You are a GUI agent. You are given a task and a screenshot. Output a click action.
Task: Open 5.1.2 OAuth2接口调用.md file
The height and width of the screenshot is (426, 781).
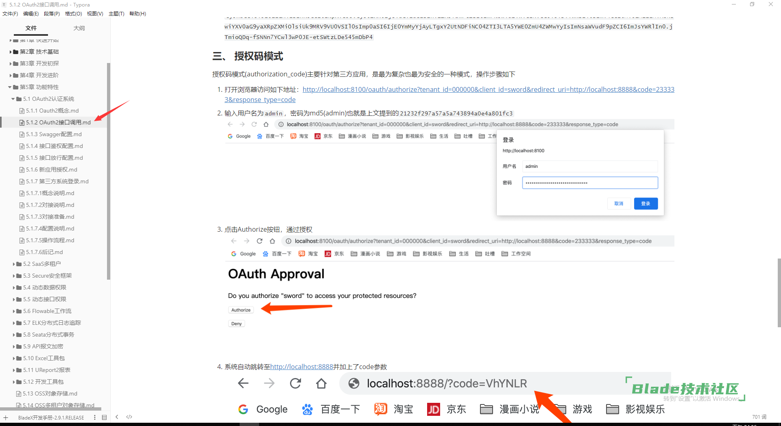[58, 122]
